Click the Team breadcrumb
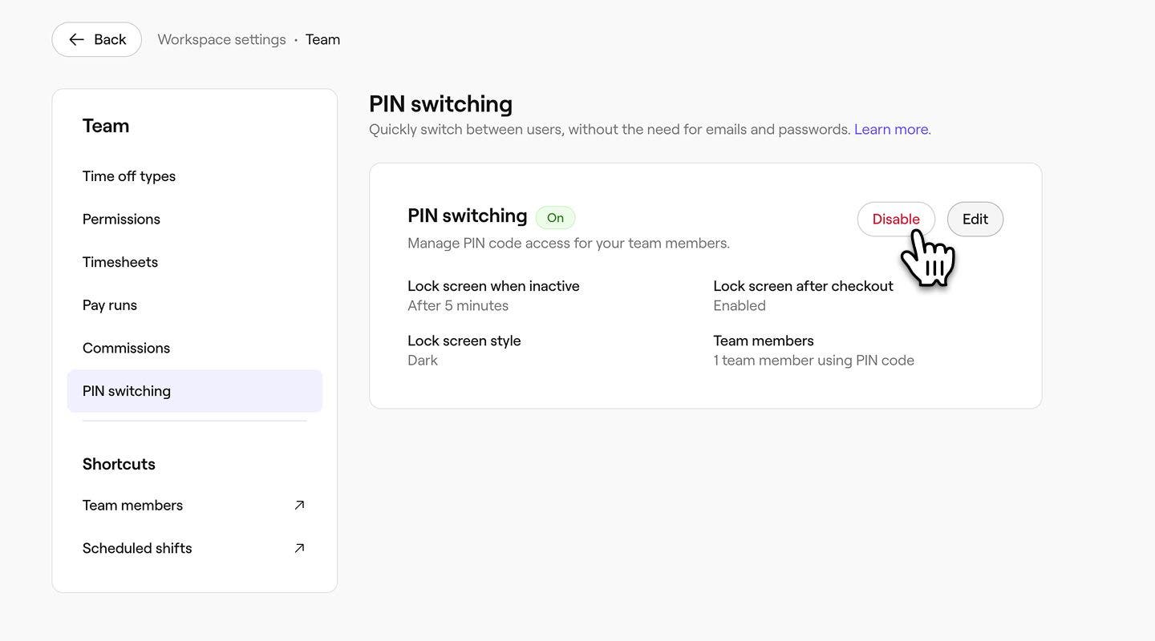Viewport: 1155px width, 641px height. (x=322, y=40)
